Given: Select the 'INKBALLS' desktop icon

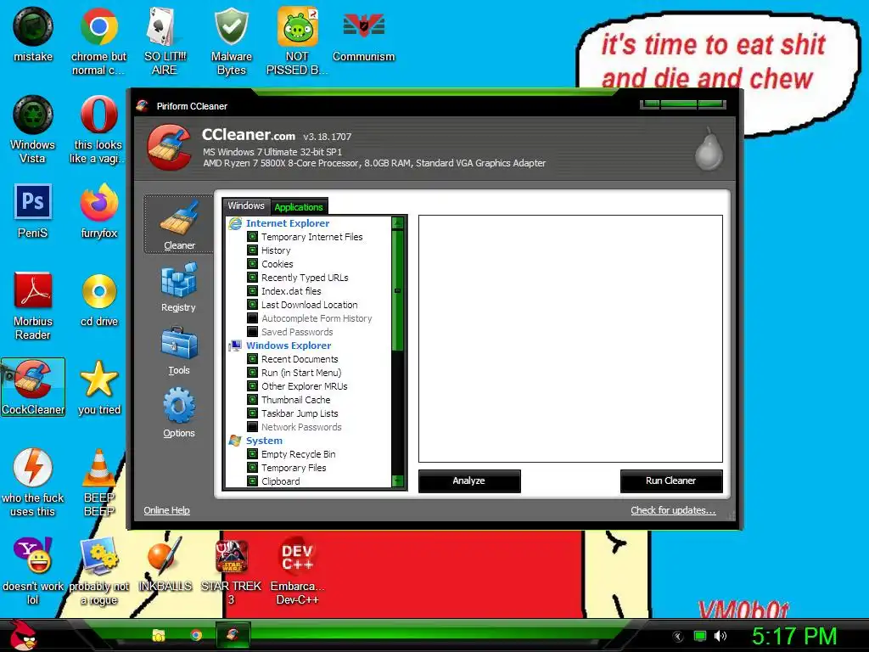Looking at the screenshot, I should click(x=165, y=556).
